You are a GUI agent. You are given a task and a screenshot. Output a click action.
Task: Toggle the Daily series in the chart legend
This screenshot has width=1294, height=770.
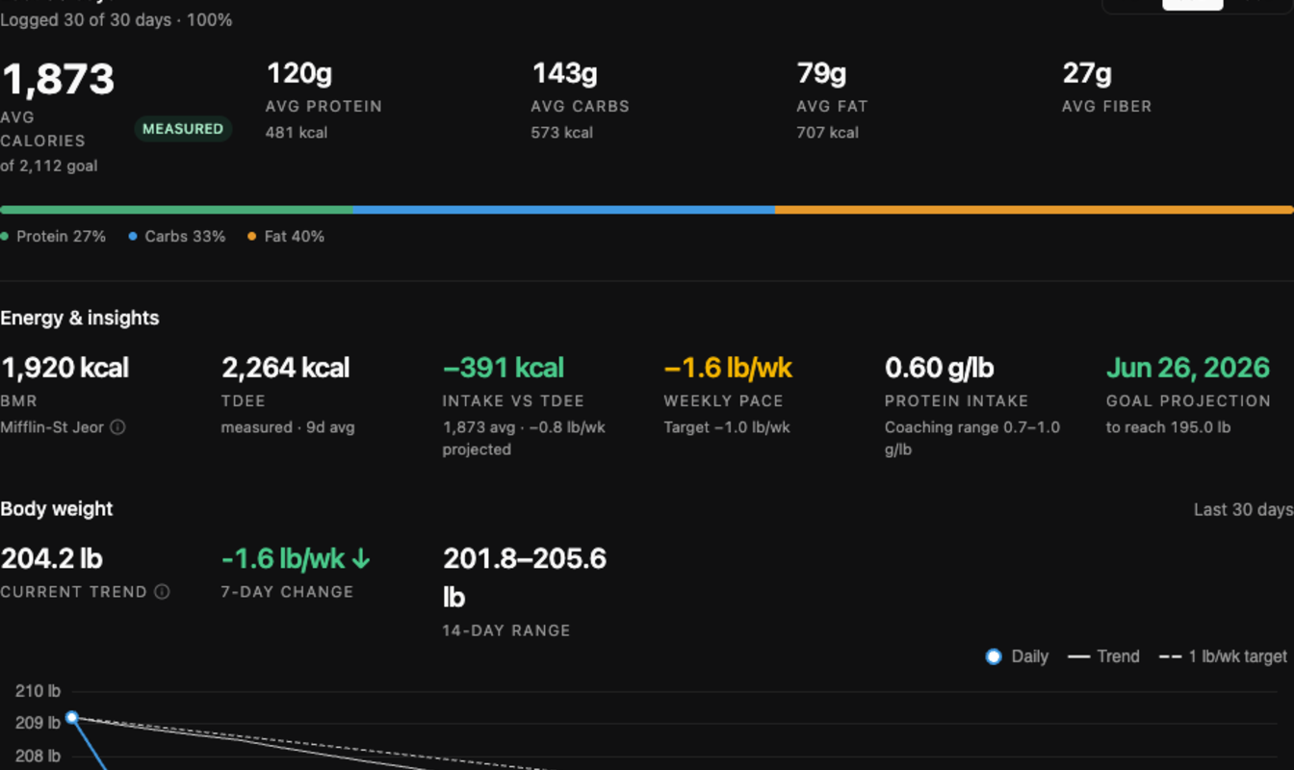point(1015,656)
